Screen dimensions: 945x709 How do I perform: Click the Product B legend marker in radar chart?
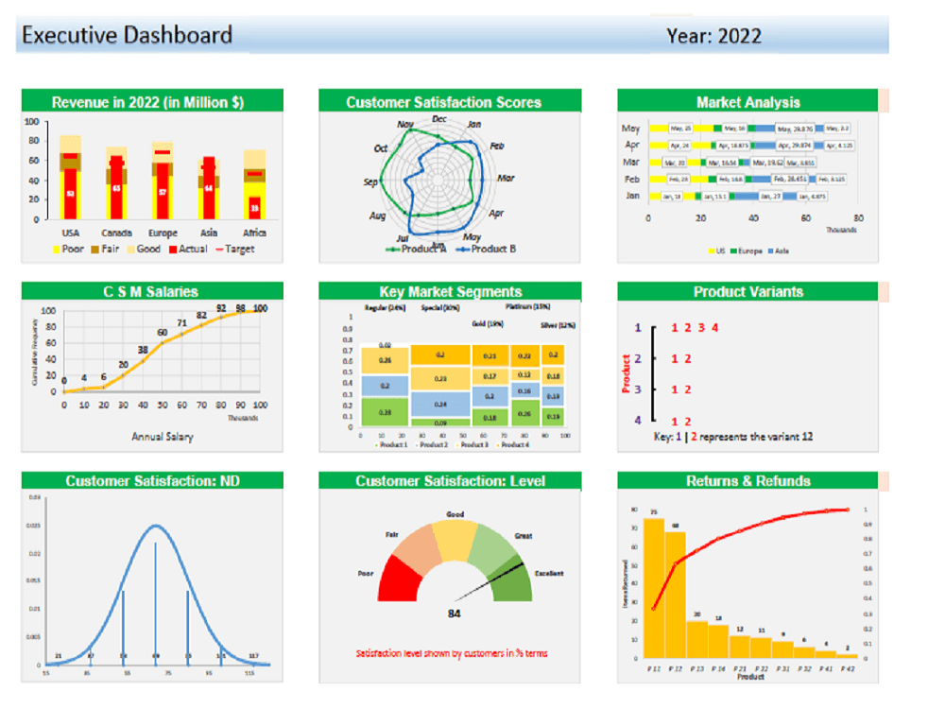click(x=463, y=249)
